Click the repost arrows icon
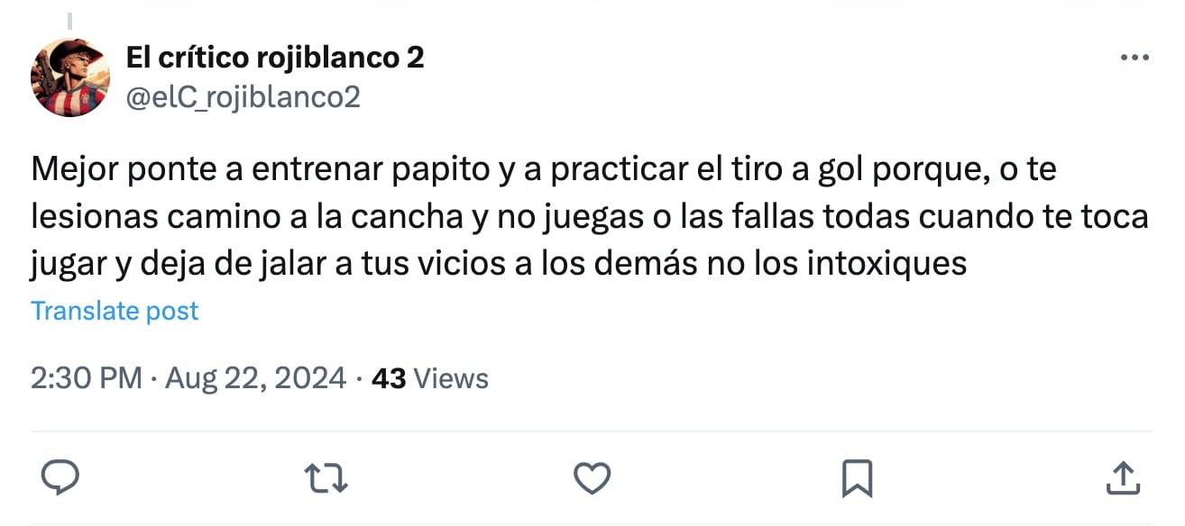The image size is (1185, 526). 326,477
